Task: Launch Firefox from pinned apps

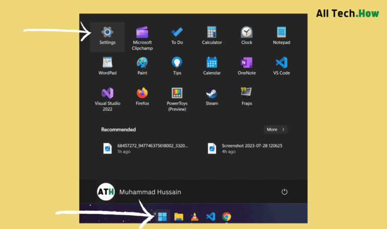Action: click(x=142, y=96)
